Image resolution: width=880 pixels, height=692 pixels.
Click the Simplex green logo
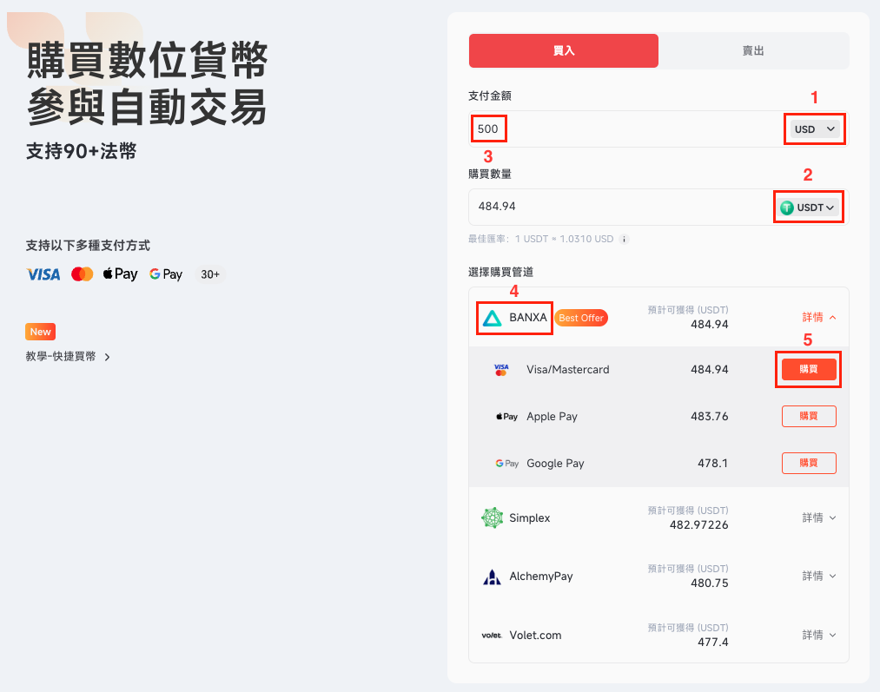point(493,517)
